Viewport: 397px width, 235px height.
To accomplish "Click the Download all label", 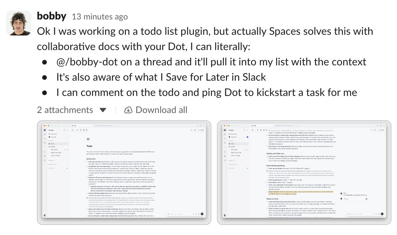I will click(161, 110).
